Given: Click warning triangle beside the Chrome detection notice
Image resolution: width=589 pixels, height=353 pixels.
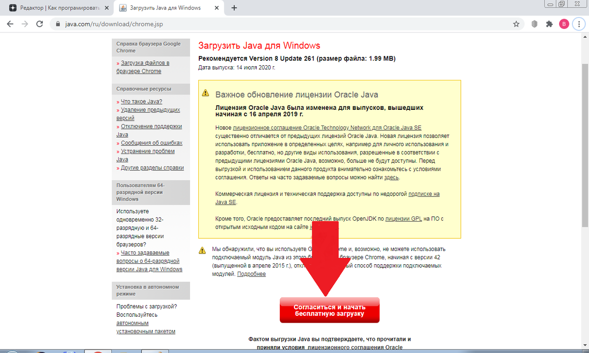Looking at the screenshot, I should click(x=202, y=251).
